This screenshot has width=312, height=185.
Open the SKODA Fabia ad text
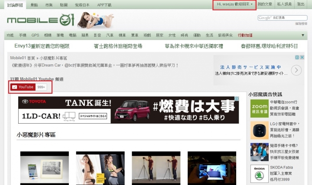[281, 173]
